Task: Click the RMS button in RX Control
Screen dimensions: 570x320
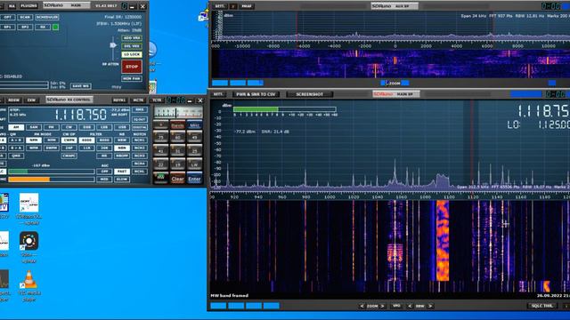Action: click(140, 109)
